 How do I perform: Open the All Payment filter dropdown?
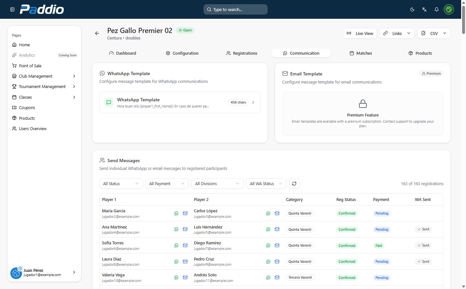pyautogui.click(x=167, y=183)
